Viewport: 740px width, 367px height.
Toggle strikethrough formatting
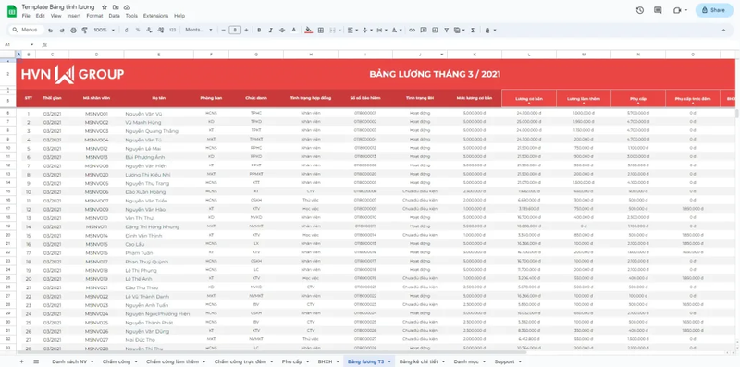(x=282, y=31)
